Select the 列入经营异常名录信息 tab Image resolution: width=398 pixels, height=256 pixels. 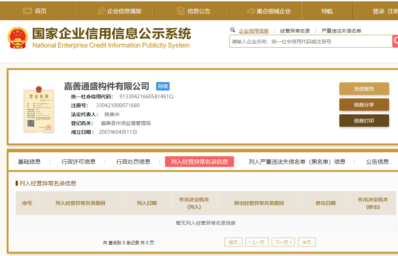200,162
